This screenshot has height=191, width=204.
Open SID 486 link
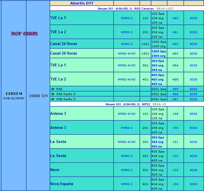click(x=175, y=94)
